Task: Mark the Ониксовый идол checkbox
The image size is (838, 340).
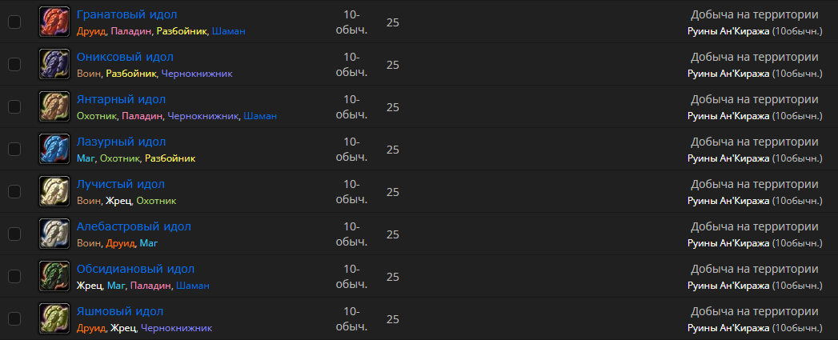Action: tap(14, 65)
